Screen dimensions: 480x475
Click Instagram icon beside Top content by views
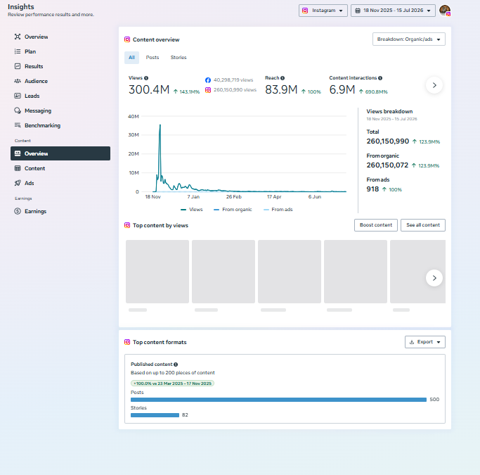tap(127, 225)
